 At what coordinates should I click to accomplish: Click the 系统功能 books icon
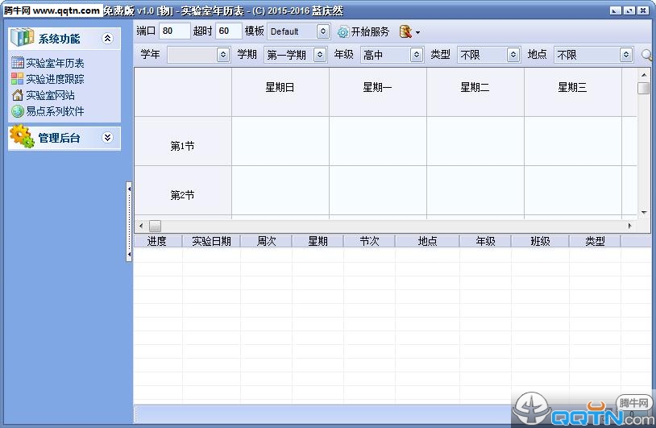click(x=23, y=37)
